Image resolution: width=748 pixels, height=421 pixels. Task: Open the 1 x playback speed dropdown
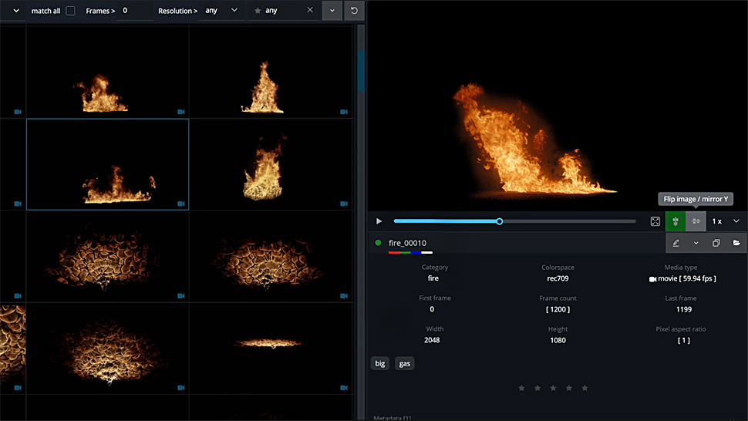726,221
